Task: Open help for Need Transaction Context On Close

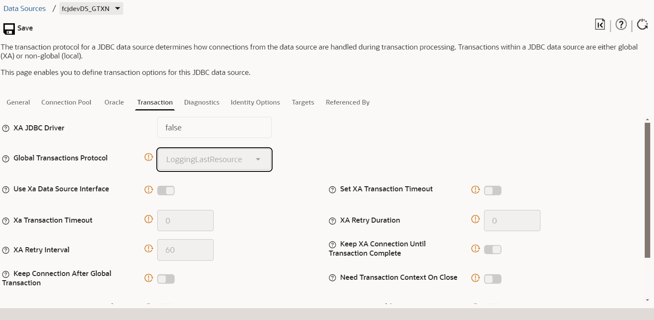Action: (333, 278)
